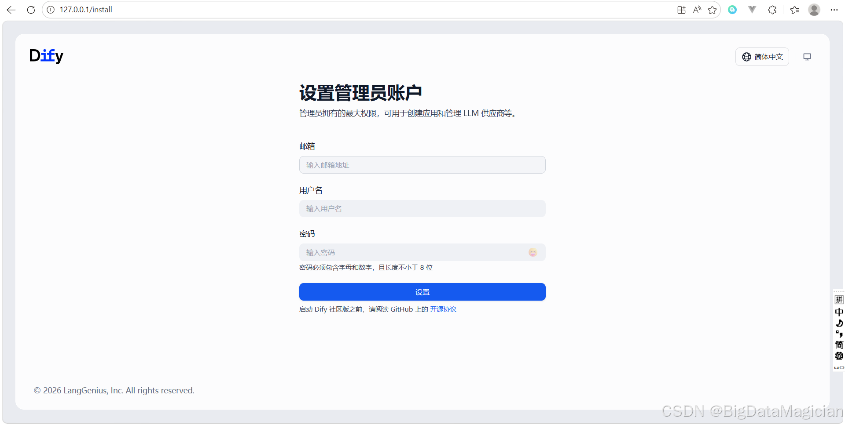Screen dimensions: 845x425
Task: Go back to the previous page
Action: (11, 10)
